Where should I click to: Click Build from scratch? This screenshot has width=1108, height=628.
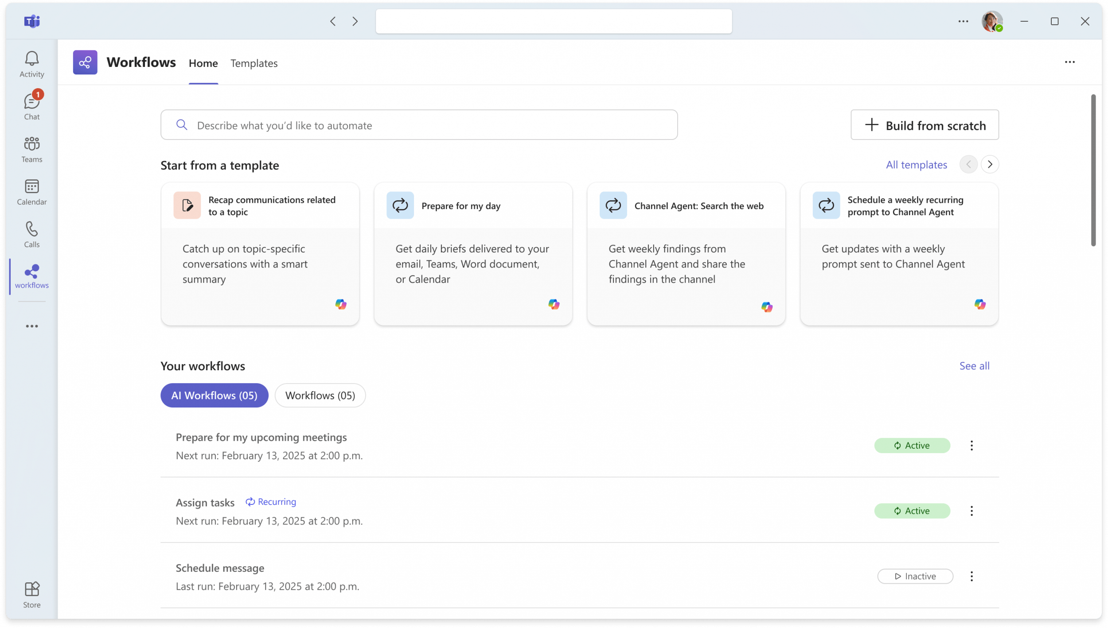[925, 125]
